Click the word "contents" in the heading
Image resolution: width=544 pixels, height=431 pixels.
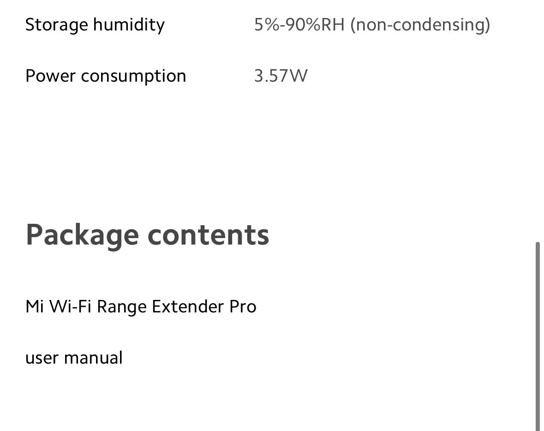pyautogui.click(x=208, y=234)
